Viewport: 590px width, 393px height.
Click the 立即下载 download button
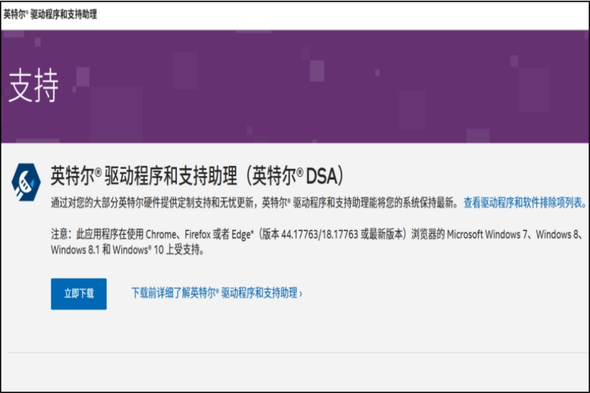point(79,294)
